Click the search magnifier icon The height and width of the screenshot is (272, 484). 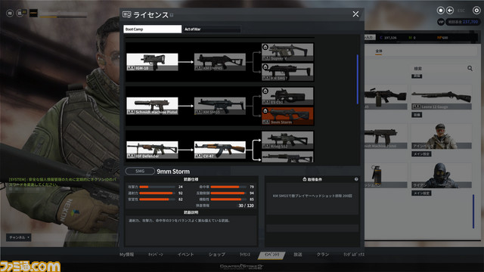coord(470,68)
